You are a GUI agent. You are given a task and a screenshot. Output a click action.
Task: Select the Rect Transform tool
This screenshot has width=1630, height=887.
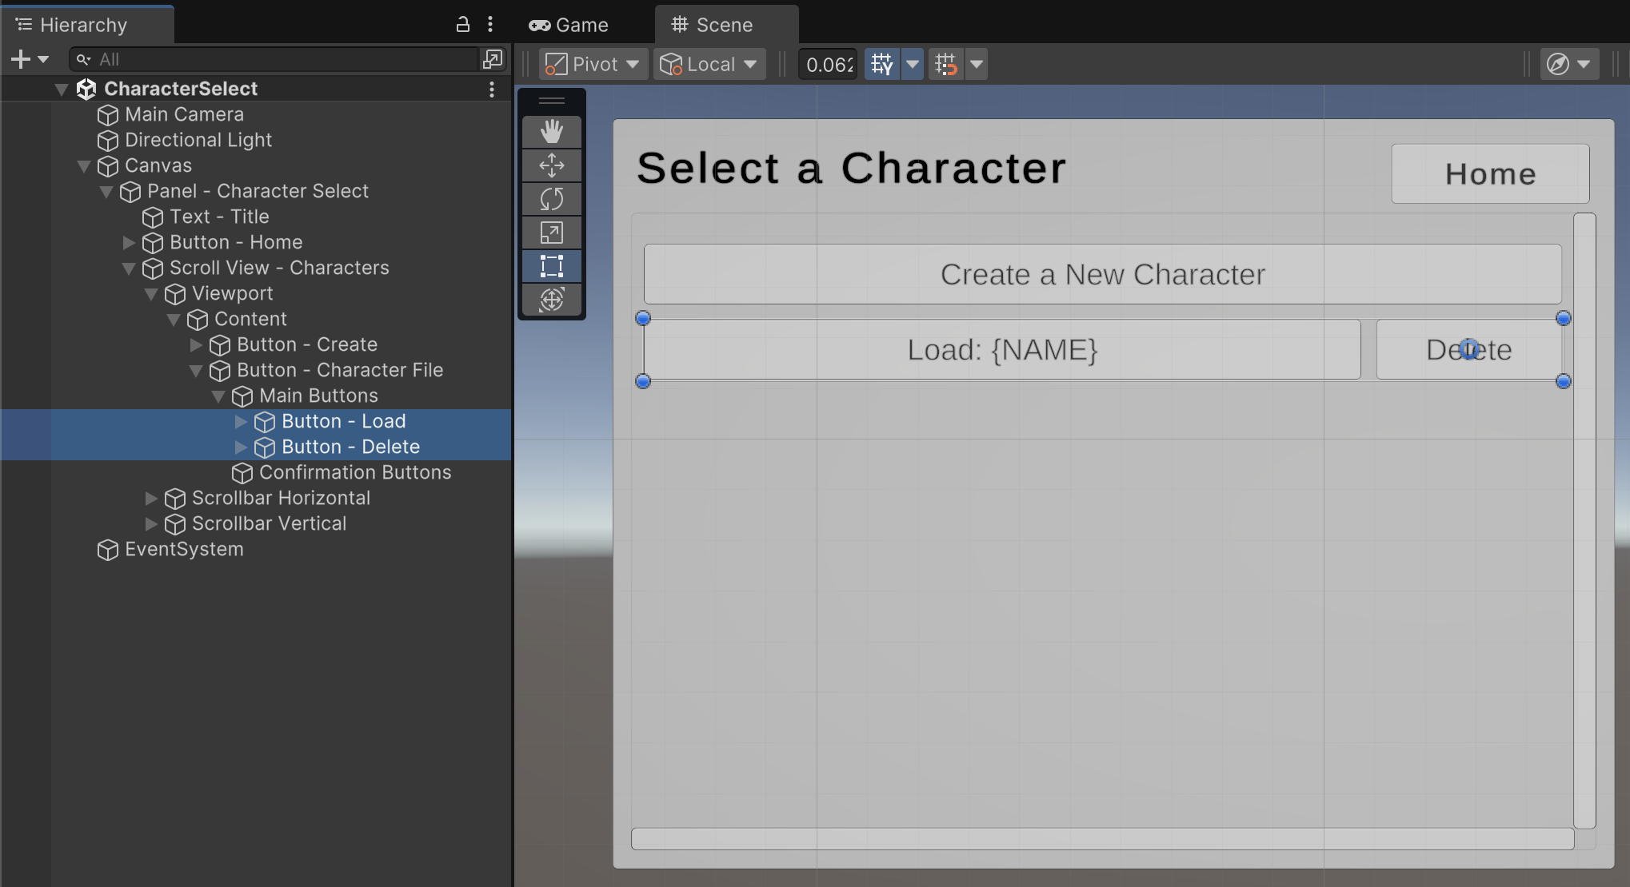(551, 266)
